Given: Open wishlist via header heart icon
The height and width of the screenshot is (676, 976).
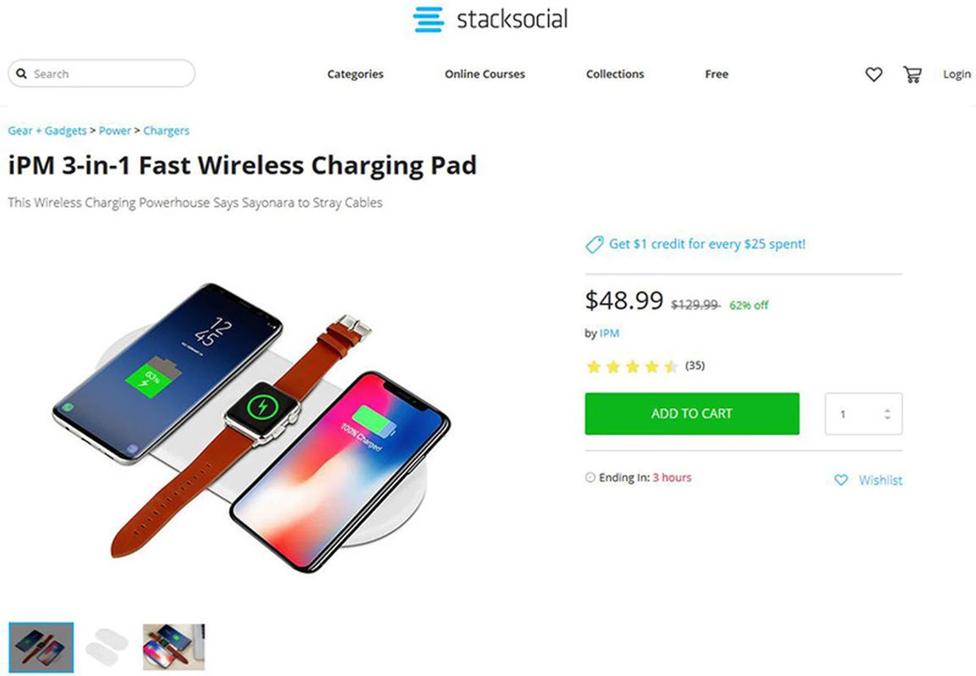Looking at the screenshot, I should [873, 75].
